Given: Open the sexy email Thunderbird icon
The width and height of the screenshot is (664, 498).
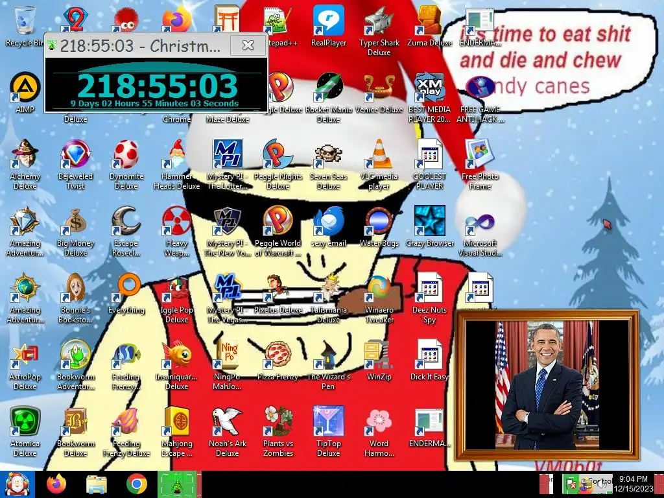Looking at the screenshot, I should (328, 227).
